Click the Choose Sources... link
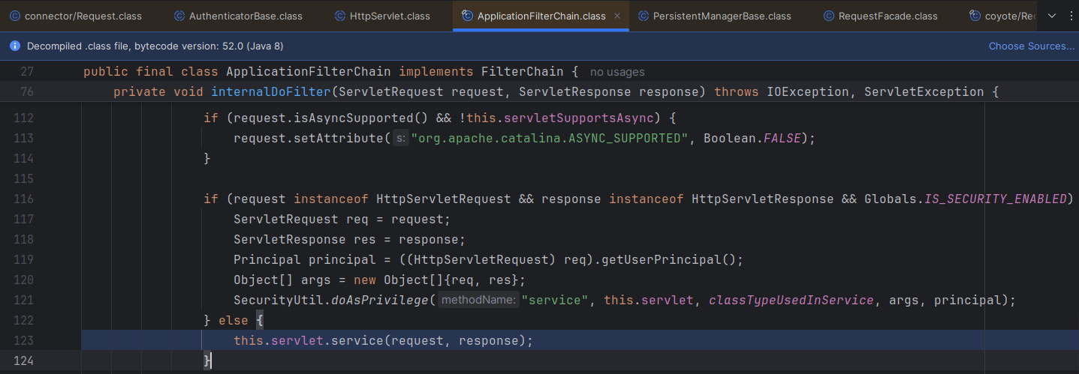 tap(1031, 46)
